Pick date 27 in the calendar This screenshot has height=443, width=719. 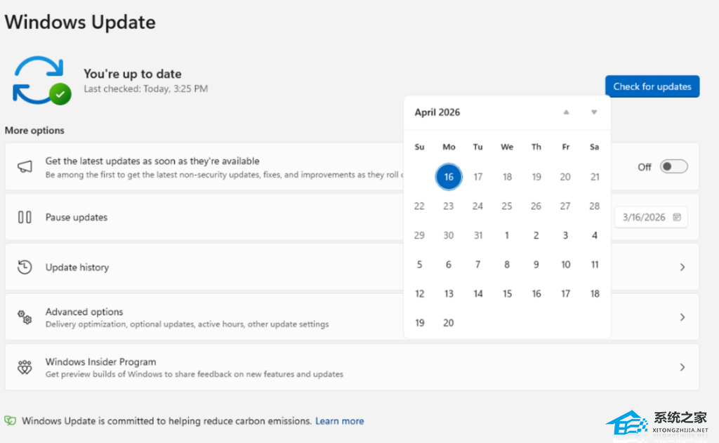(x=565, y=206)
